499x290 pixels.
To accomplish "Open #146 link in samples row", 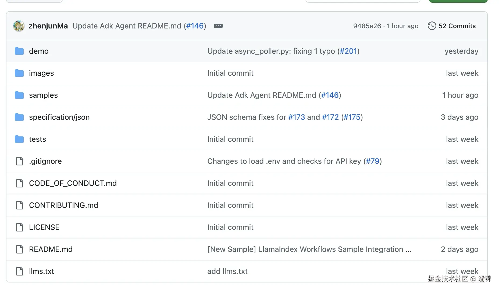I will coord(330,95).
